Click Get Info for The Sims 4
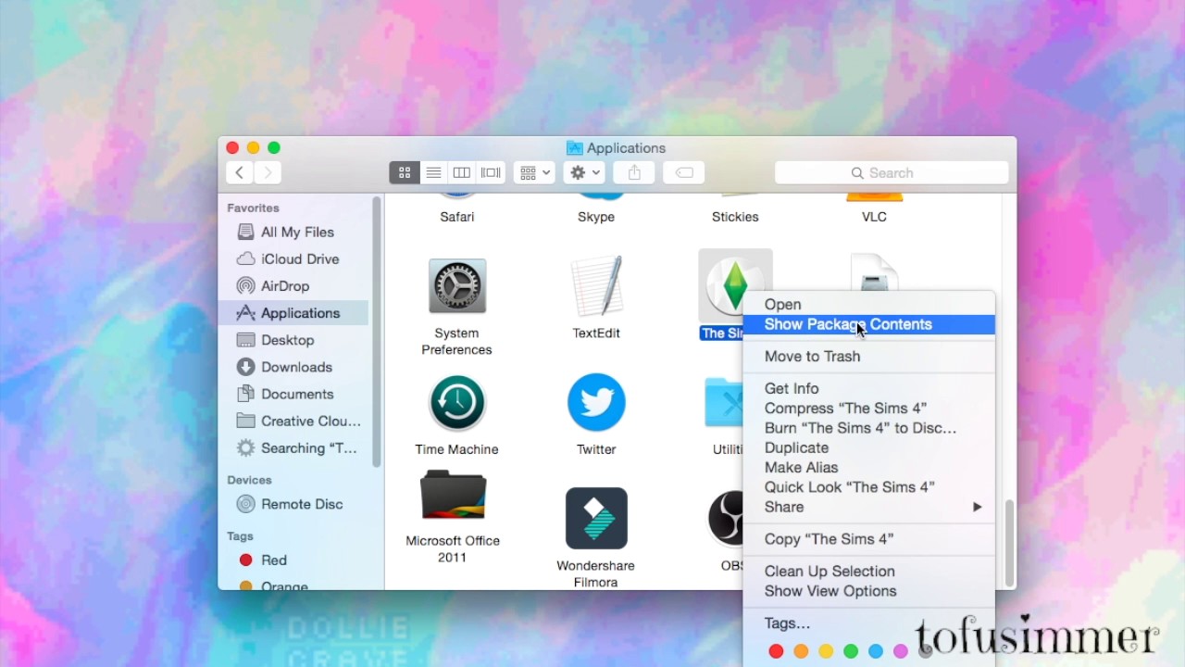Image resolution: width=1185 pixels, height=667 pixels. (791, 388)
